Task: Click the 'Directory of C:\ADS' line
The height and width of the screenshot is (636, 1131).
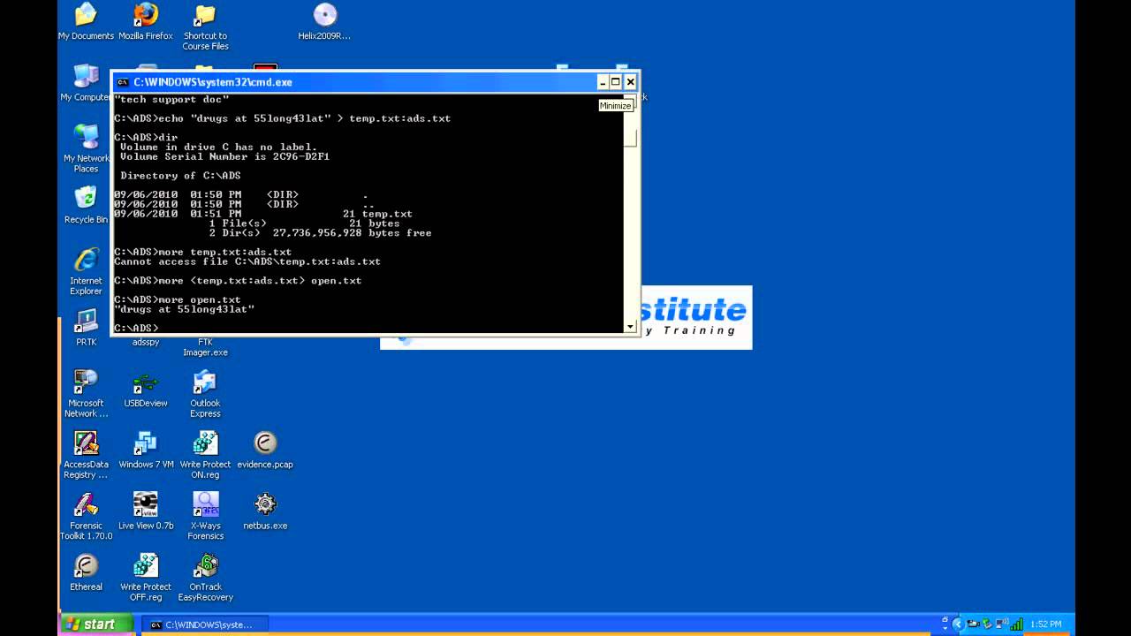Action: (180, 176)
